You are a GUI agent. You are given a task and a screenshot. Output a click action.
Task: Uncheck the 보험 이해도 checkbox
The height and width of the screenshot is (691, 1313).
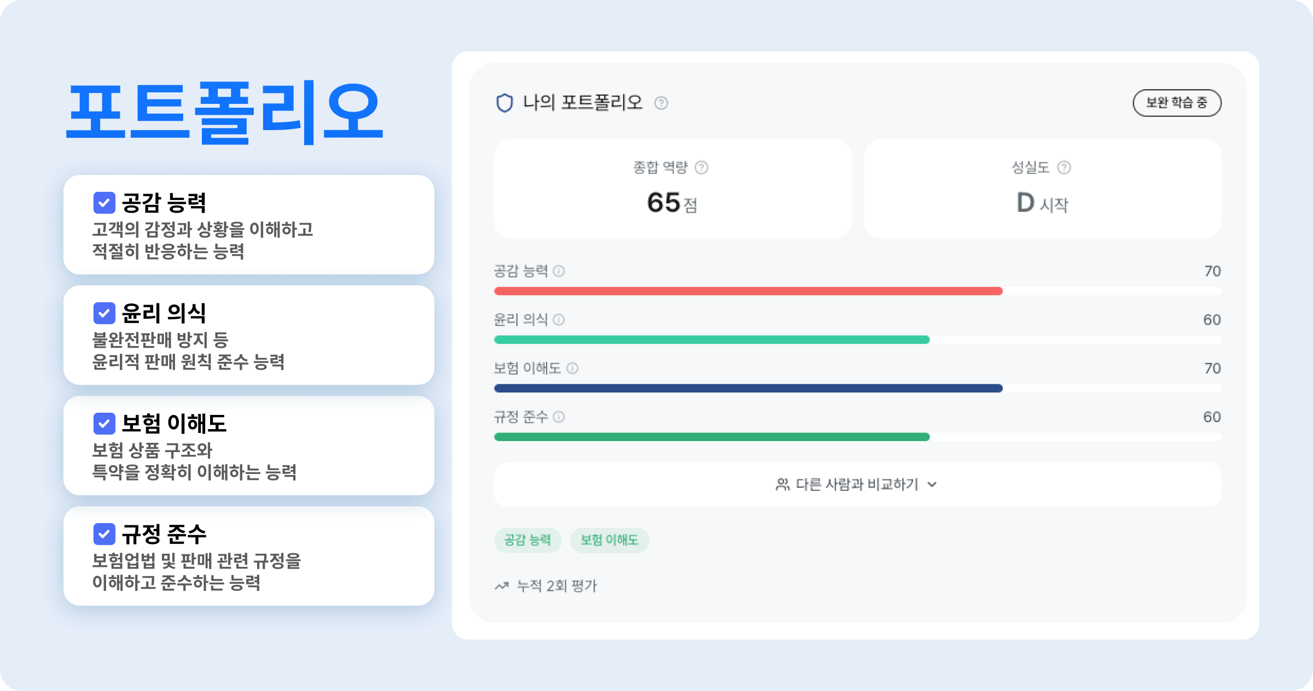pos(104,424)
